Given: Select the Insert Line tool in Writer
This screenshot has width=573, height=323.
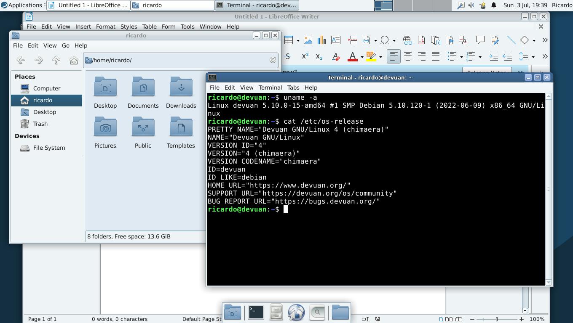Looking at the screenshot, I should click(511, 40).
